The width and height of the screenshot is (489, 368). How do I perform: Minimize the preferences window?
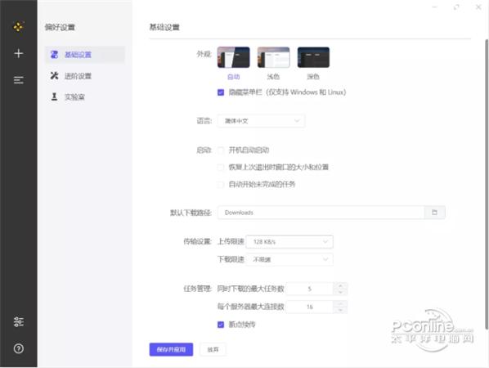(435, 7)
